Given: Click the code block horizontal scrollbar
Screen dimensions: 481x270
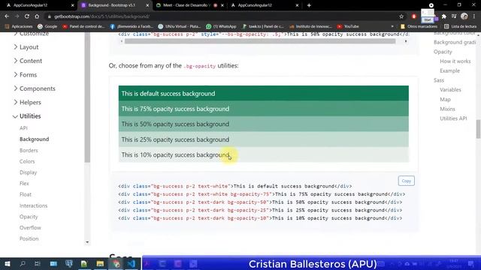Looking at the screenshot, I should (x=260, y=41).
